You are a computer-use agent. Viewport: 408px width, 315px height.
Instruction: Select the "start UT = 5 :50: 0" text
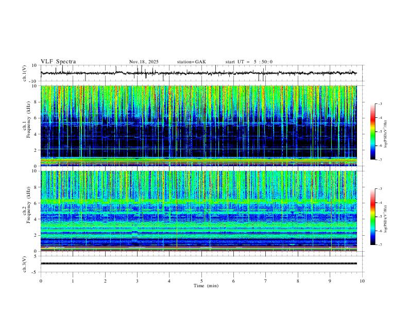tap(249, 62)
